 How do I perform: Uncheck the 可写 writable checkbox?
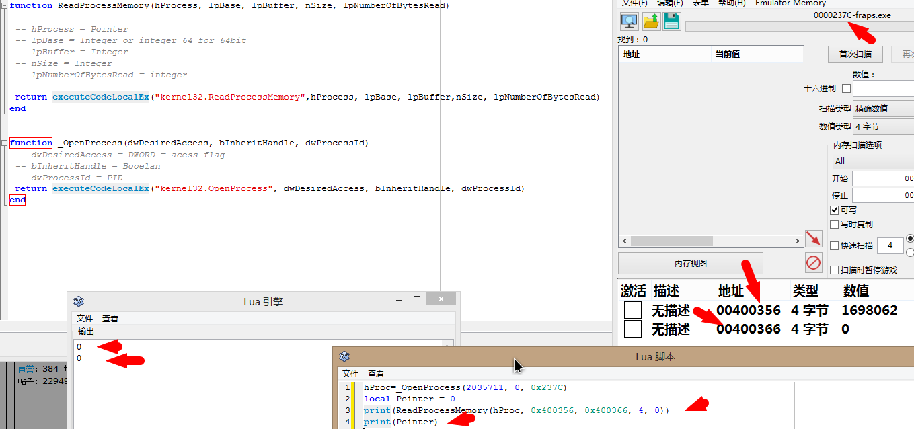(835, 210)
